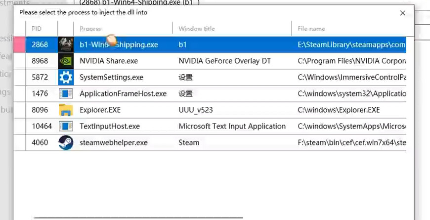Select the Microsoft Text Input Application entry

(x=232, y=126)
